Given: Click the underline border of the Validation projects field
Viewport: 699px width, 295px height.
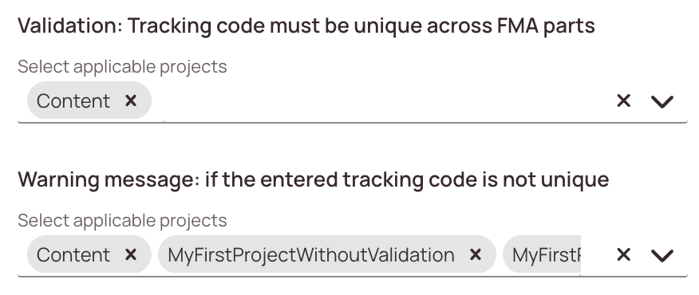Looking at the screenshot, I should (x=353, y=122).
